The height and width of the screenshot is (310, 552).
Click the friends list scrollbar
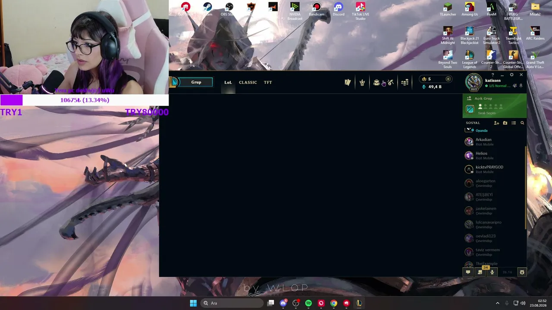(525, 187)
